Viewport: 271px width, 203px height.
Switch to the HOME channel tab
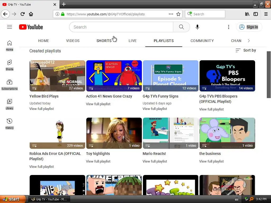click(44, 41)
